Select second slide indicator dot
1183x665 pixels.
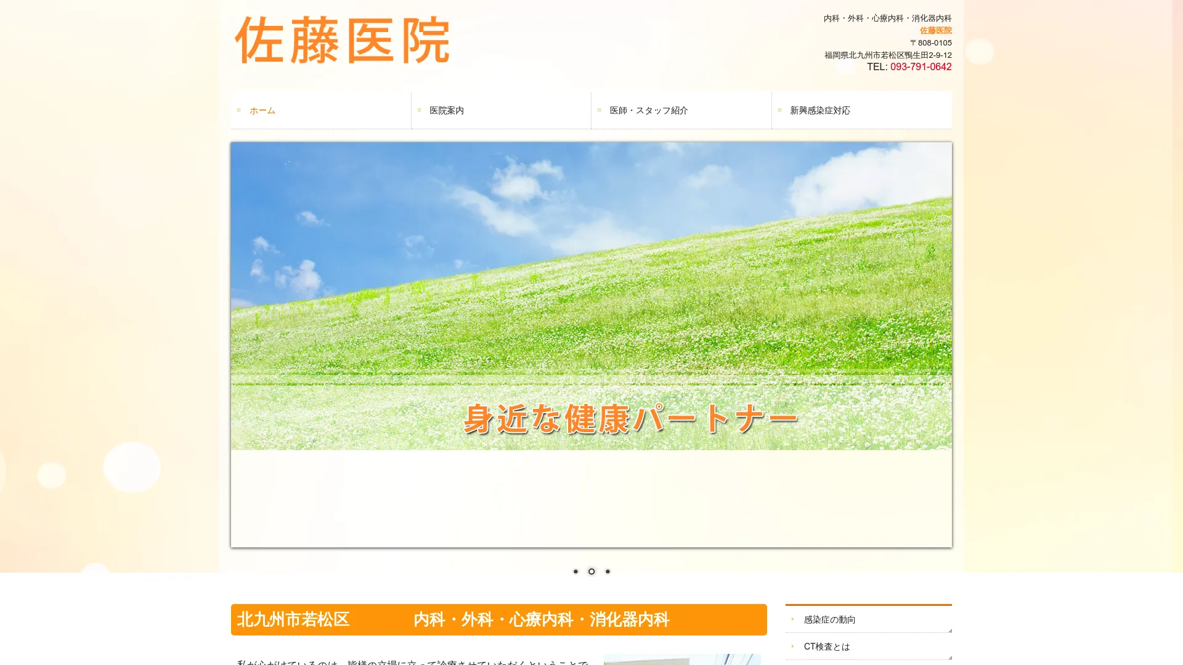coord(591,571)
